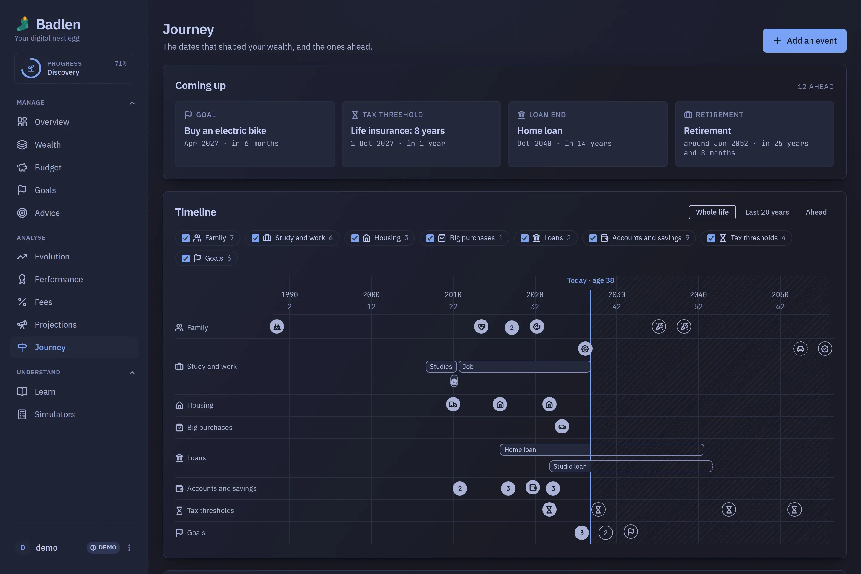The height and width of the screenshot is (574, 861).
Task: Go to Evolution in sidebar
Action: (x=74, y=257)
